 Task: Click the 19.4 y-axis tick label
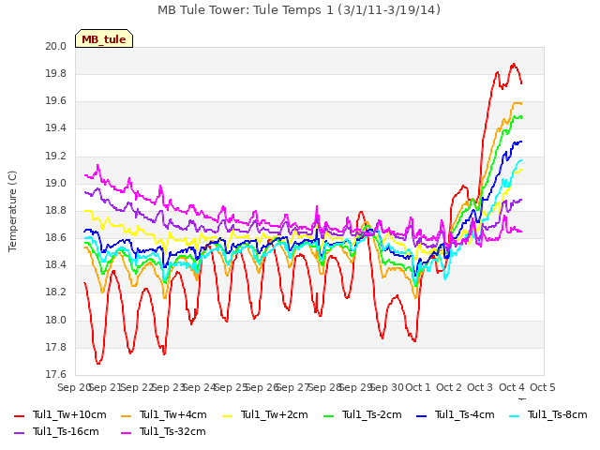56,128
